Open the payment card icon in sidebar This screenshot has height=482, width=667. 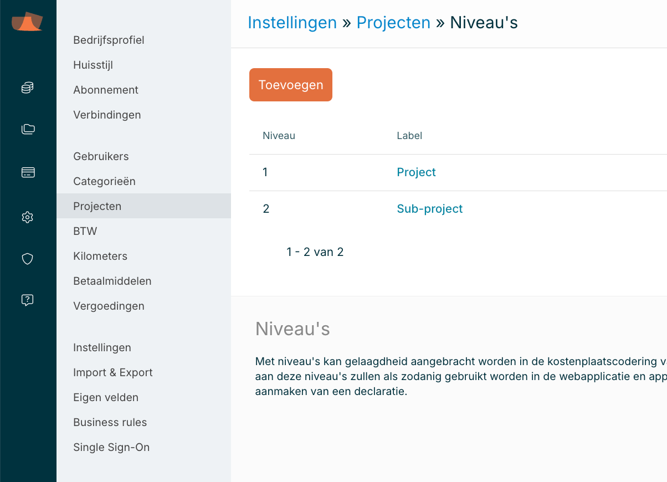[28, 173]
